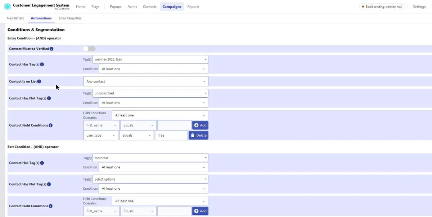Switch to the Email templates tab

(70, 18)
